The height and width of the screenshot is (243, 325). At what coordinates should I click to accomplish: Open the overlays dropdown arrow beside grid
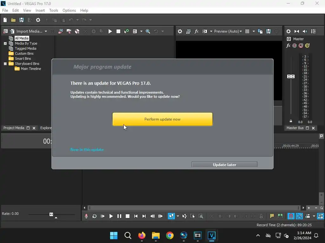254,31
